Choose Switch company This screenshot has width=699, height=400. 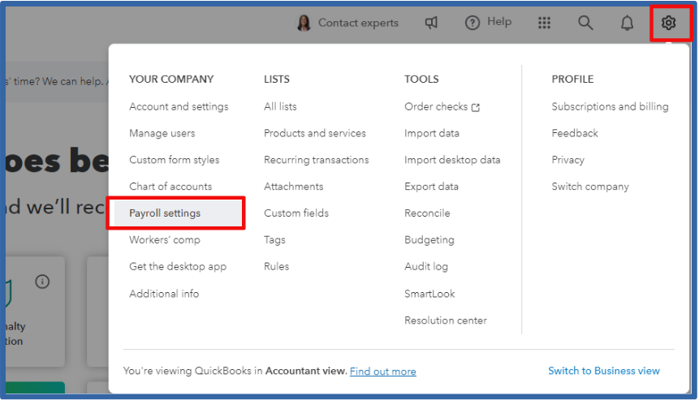coord(589,186)
